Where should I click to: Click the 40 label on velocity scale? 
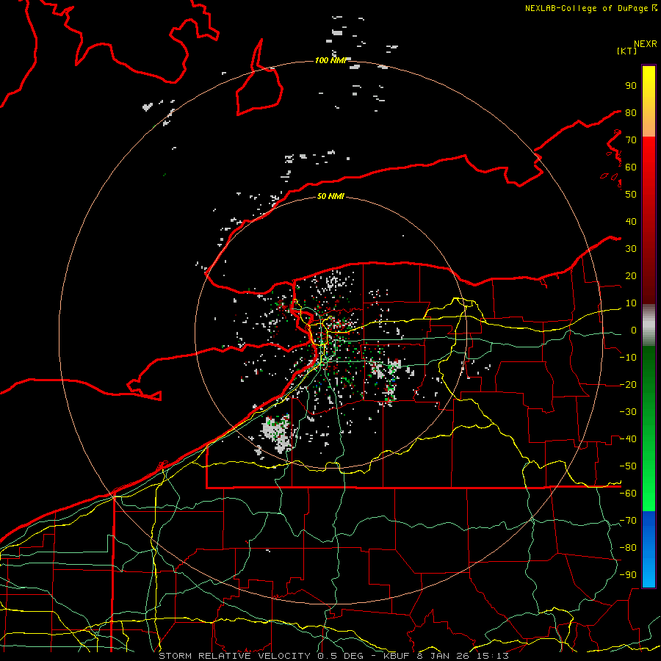(x=631, y=221)
